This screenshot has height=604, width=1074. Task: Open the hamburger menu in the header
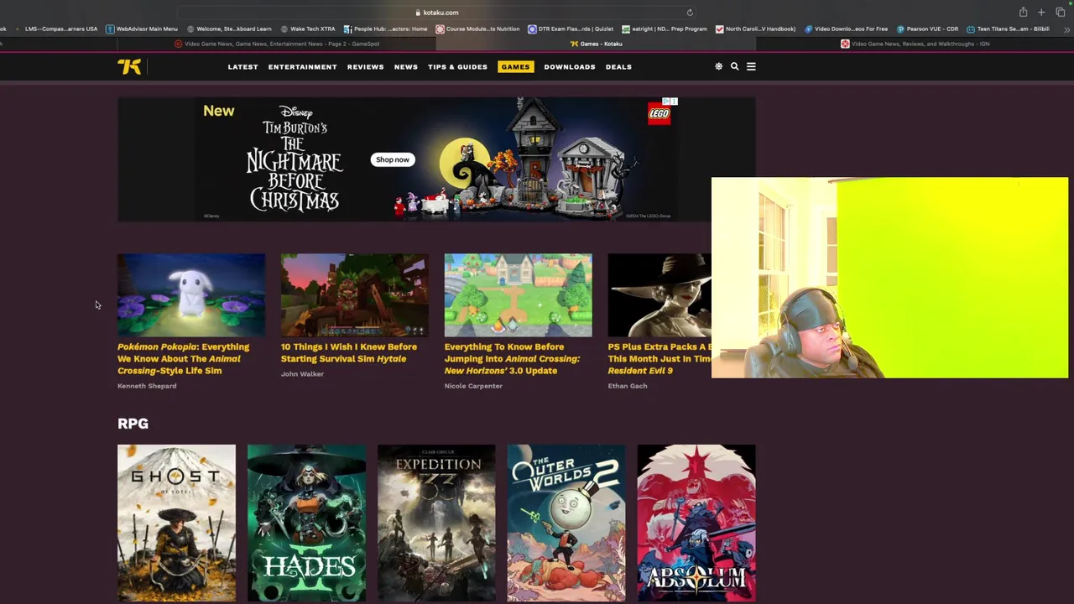751,66
